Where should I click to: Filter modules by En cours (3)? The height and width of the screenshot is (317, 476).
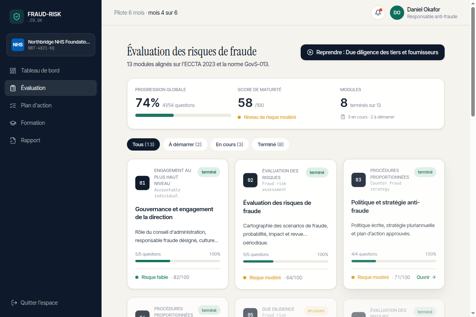tap(230, 145)
